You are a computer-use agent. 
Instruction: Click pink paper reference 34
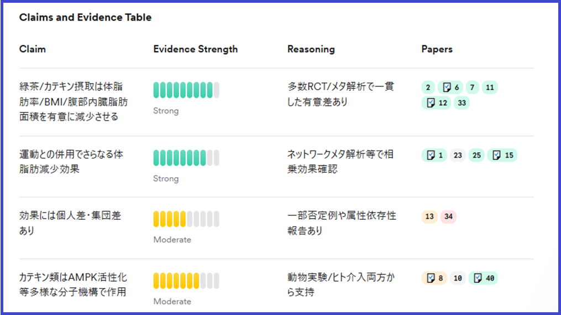click(x=448, y=217)
